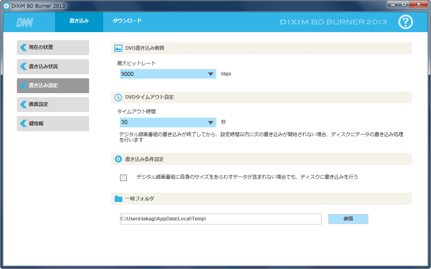The image size is (431, 269).
Task: Click the title bar disc app icon
Action: [6, 6]
